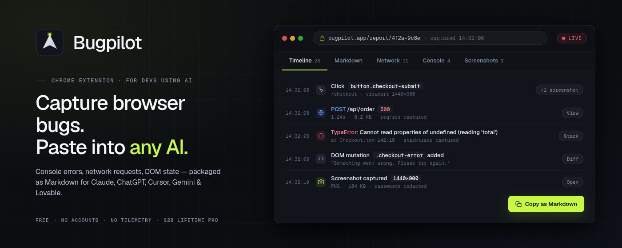
Task: Click the green maximize window dot
Action: (x=300, y=38)
